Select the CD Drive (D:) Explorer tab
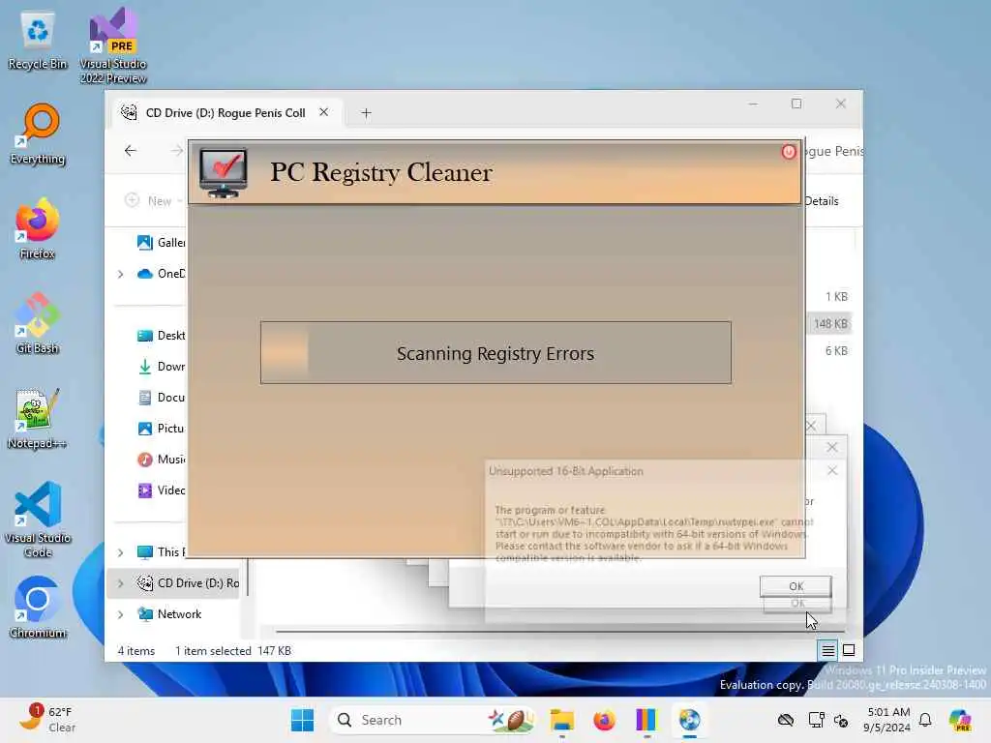Screen dimensions: 991x743 point(225,113)
